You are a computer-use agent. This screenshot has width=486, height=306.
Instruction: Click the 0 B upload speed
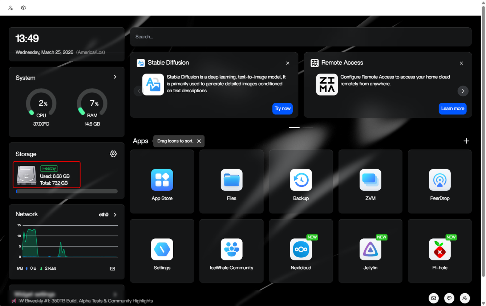pos(33,269)
